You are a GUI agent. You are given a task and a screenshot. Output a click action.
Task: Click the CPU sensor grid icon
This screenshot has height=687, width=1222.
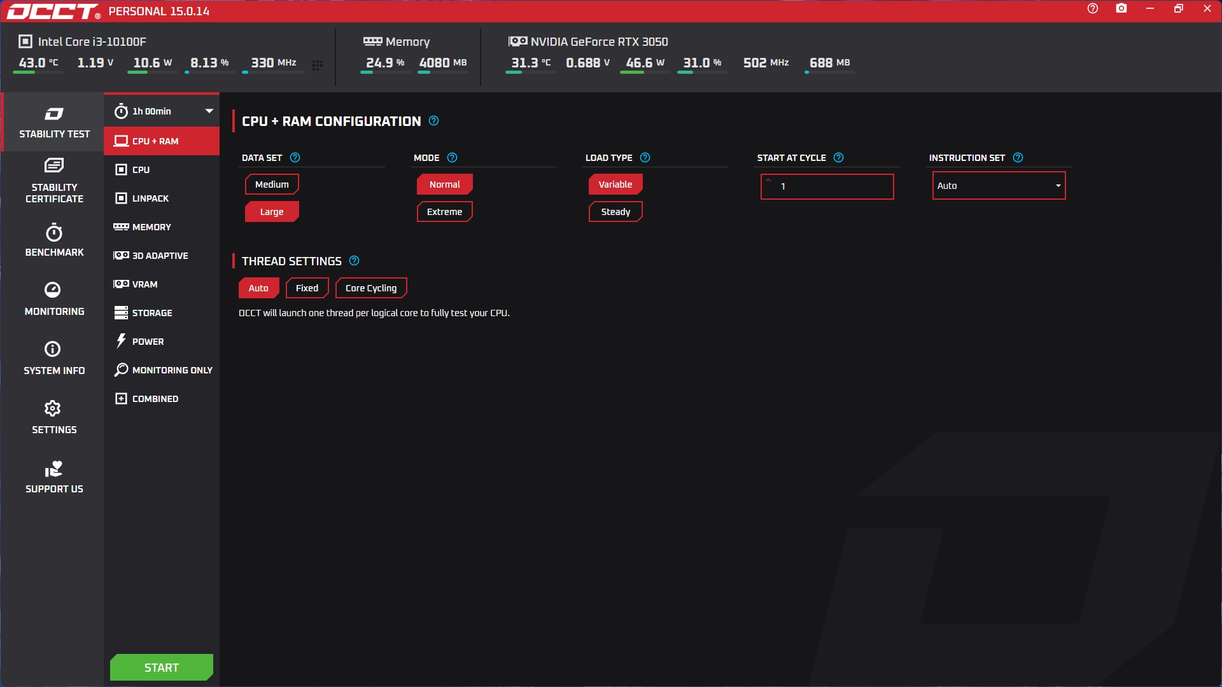pyautogui.click(x=318, y=65)
